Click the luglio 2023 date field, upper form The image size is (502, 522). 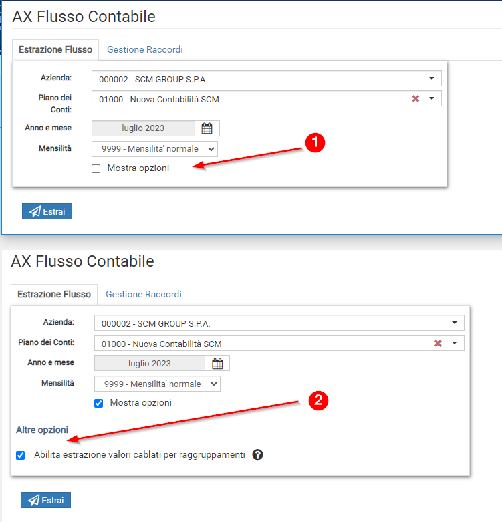click(x=143, y=128)
